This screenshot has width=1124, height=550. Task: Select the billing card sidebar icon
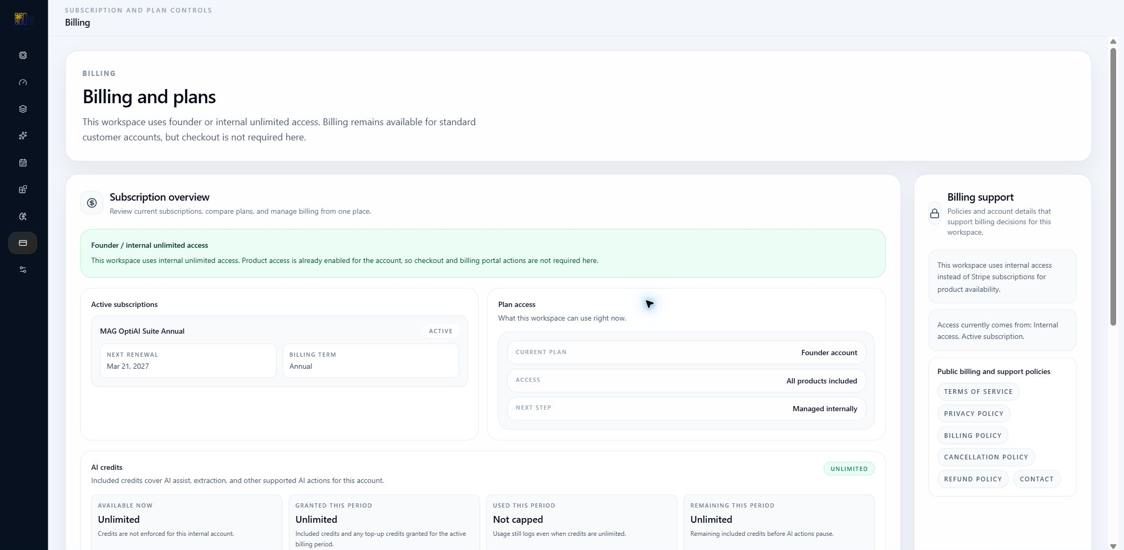[23, 243]
